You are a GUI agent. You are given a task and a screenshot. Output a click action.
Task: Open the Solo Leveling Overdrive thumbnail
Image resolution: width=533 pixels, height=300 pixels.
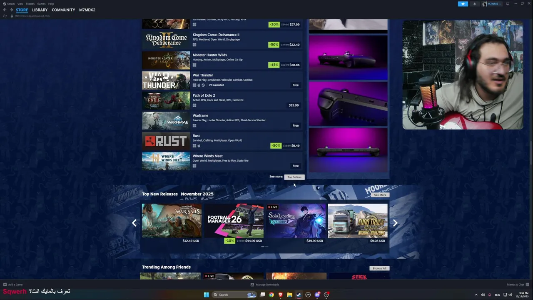[x=296, y=221]
